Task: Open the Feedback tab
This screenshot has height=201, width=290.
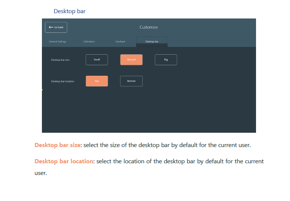Action: [120, 41]
